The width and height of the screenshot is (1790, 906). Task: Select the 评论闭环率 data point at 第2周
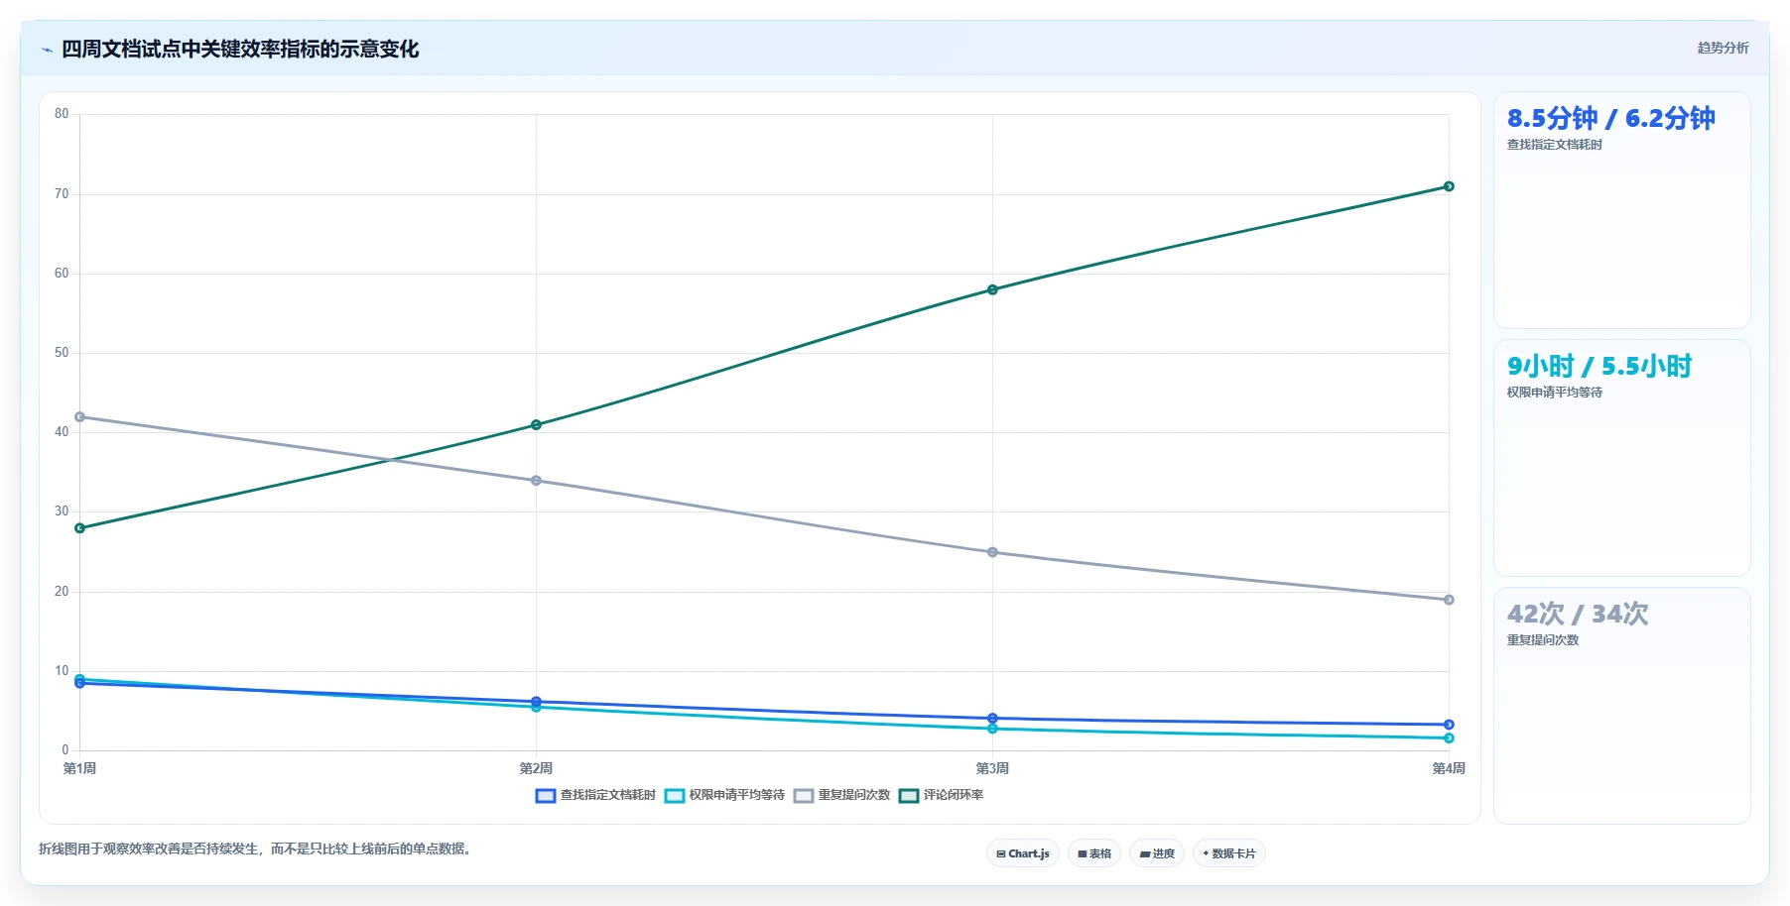pos(536,425)
